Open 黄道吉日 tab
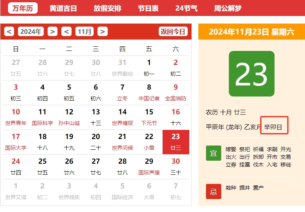This screenshot has height=212, width=305. point(63,8)
